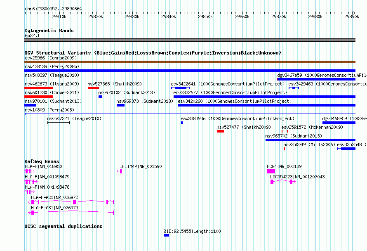This screenshot has height=251, width=367.
Task: Click the brown esv25966 complex variant bar
Action: (x=190, y=62)
